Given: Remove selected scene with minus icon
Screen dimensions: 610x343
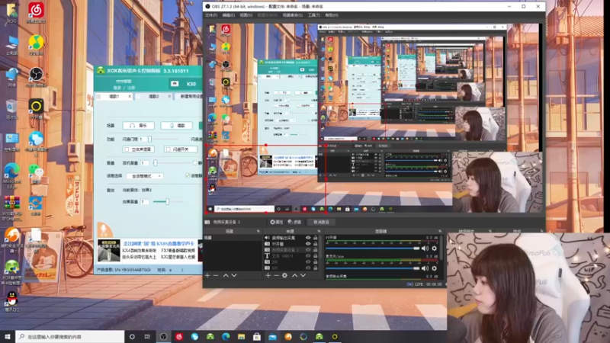Looking at the screenshot, I should coord(216,275).
